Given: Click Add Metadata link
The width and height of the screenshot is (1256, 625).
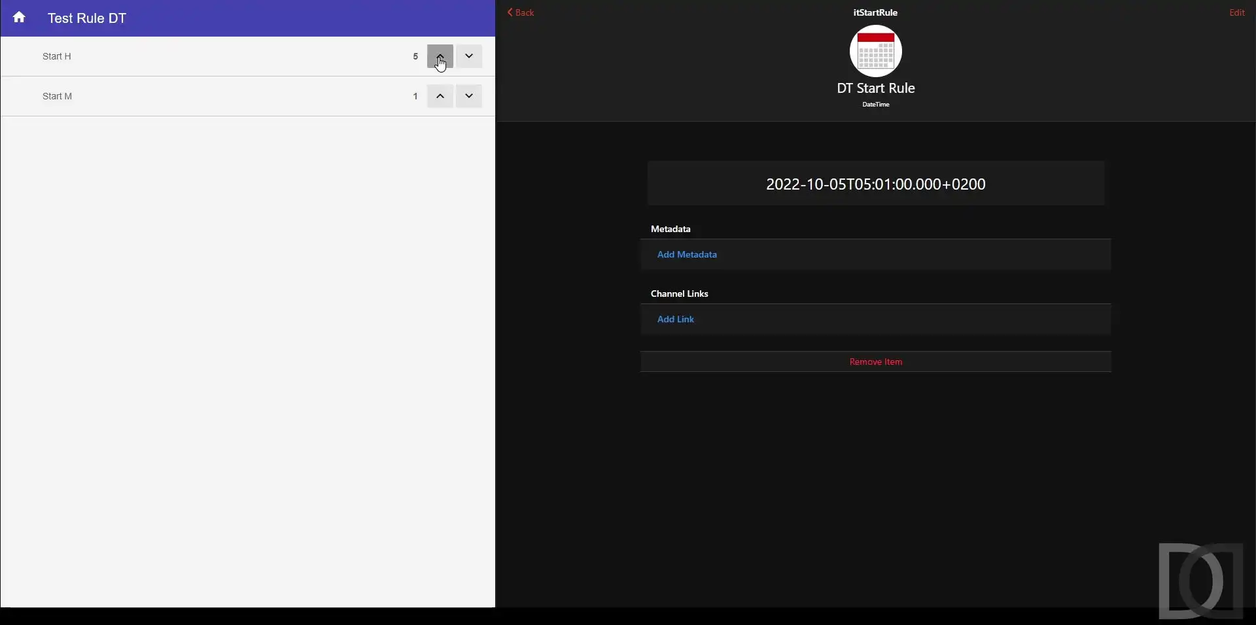Looking at the screenshot, I should (687, 254).
